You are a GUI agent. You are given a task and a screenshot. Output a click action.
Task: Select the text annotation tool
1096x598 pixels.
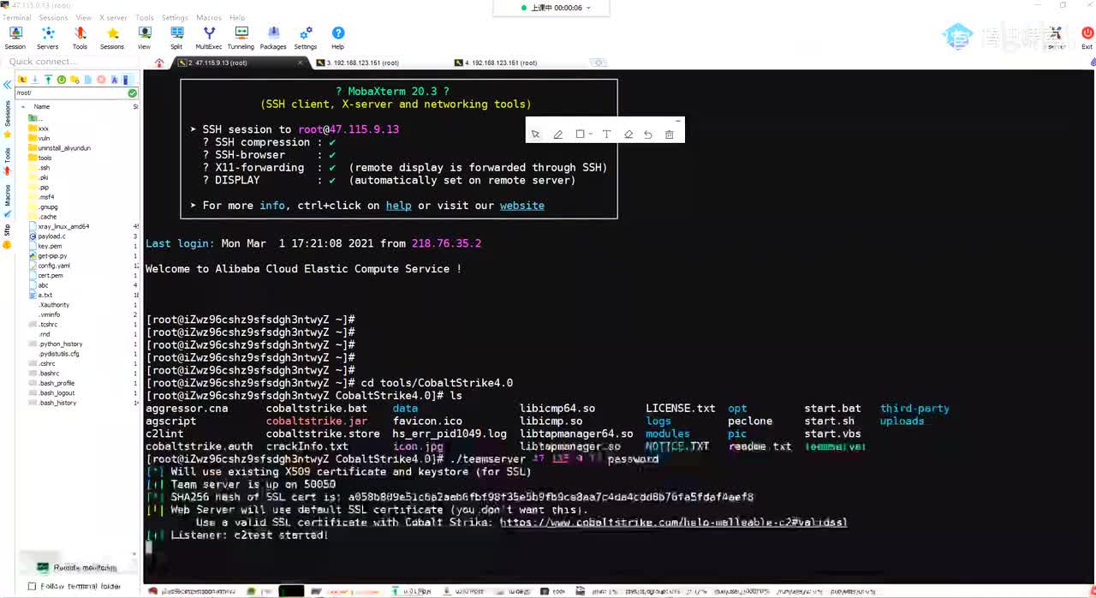[x=606, y=135]
